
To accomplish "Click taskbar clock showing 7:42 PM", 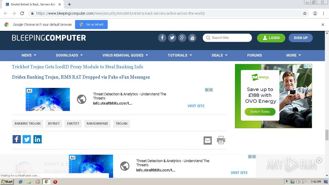I will click(x=316, y=182).
